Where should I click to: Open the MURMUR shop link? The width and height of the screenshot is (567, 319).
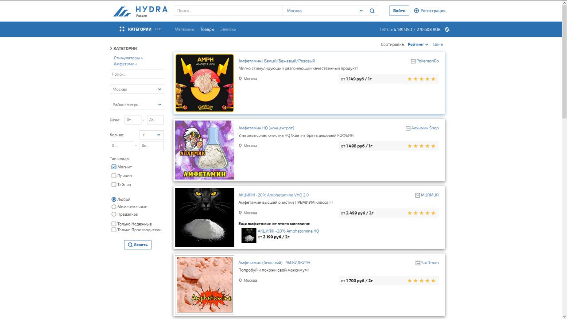(430, 195)
